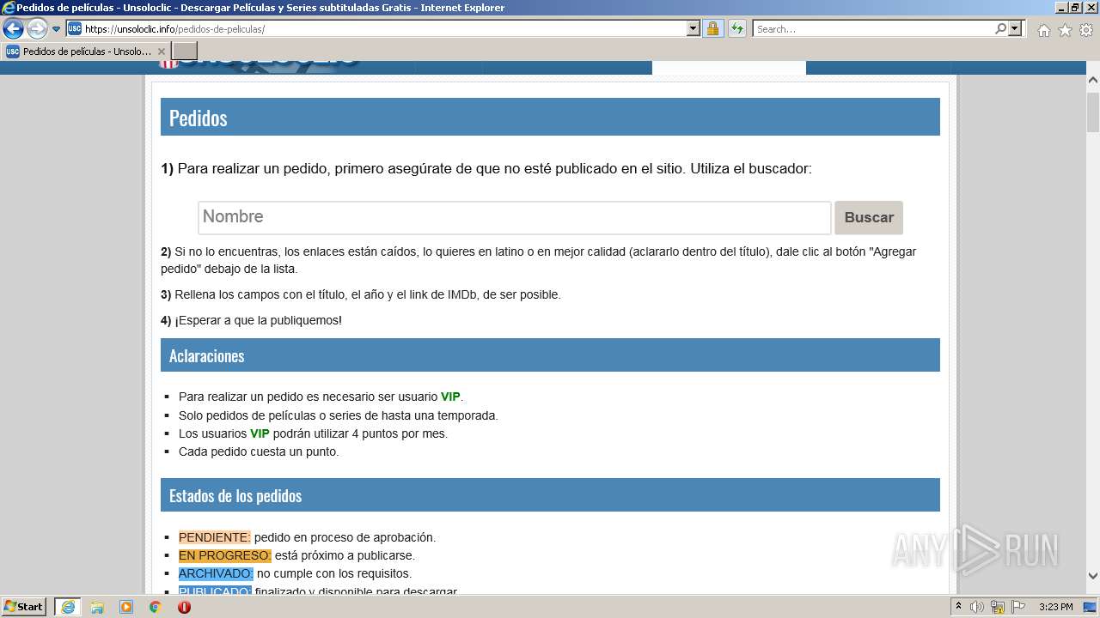Click the EN PROGRESO status label
Image resolution: width=1100 pixels, height=618 pixels.
pyautogui.click(x=224, y=555)
